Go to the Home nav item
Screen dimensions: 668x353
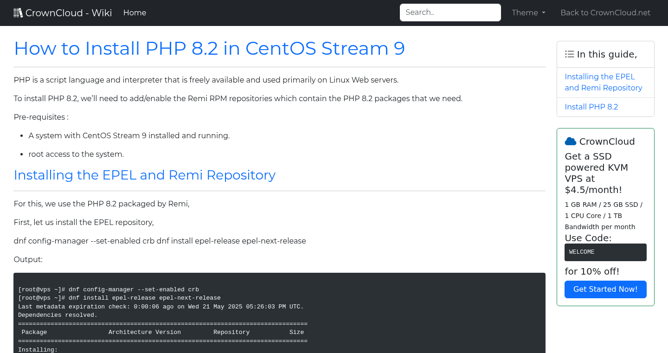(135, 13)
